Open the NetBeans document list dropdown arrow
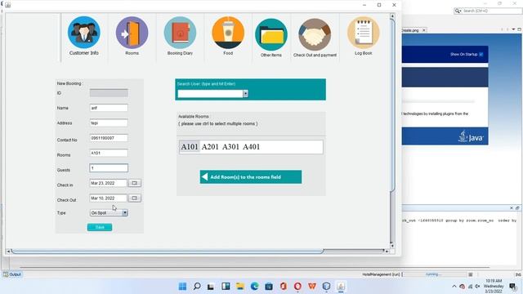This screenshot has width=523, height=294. [514, 29]
